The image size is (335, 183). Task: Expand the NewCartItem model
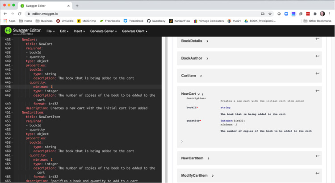pos(195,158)
